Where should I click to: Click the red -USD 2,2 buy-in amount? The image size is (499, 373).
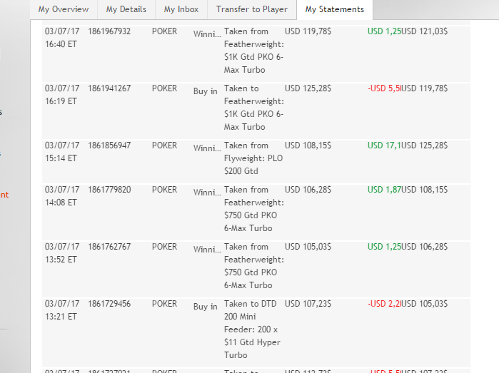click(x=384, y=305)
